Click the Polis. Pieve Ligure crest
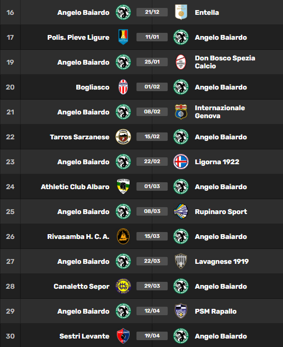The image size is (283, 347). click(123, 37)
